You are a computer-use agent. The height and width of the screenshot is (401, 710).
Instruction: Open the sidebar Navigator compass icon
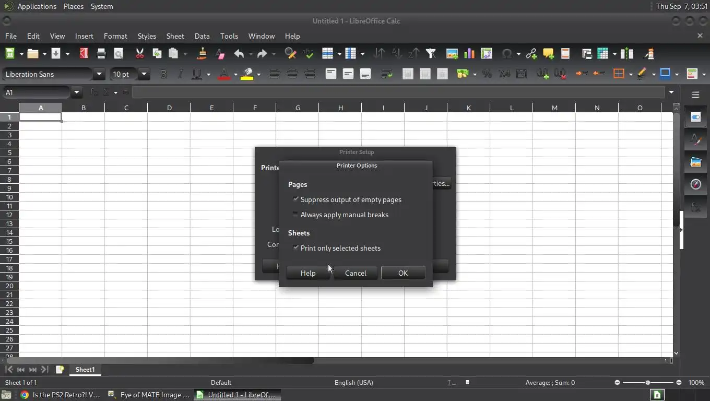[x=695, y=184]
